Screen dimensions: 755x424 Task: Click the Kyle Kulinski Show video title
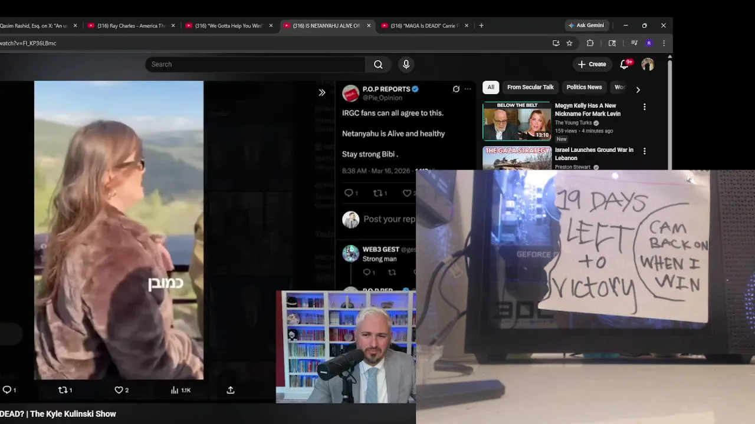58,414
